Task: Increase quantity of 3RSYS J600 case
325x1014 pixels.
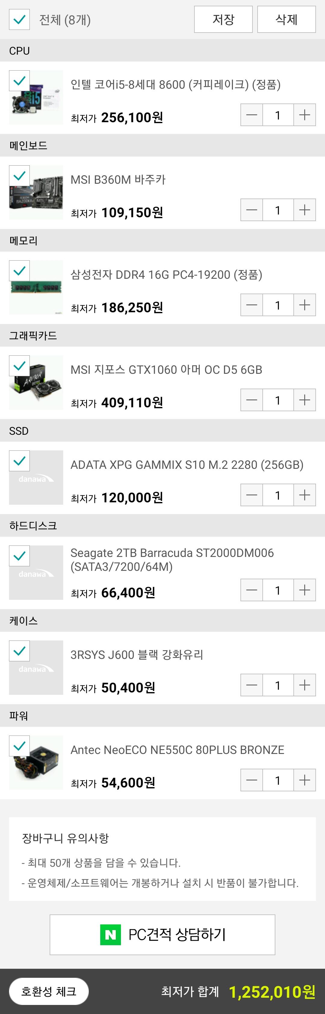Action: [305, 685]
